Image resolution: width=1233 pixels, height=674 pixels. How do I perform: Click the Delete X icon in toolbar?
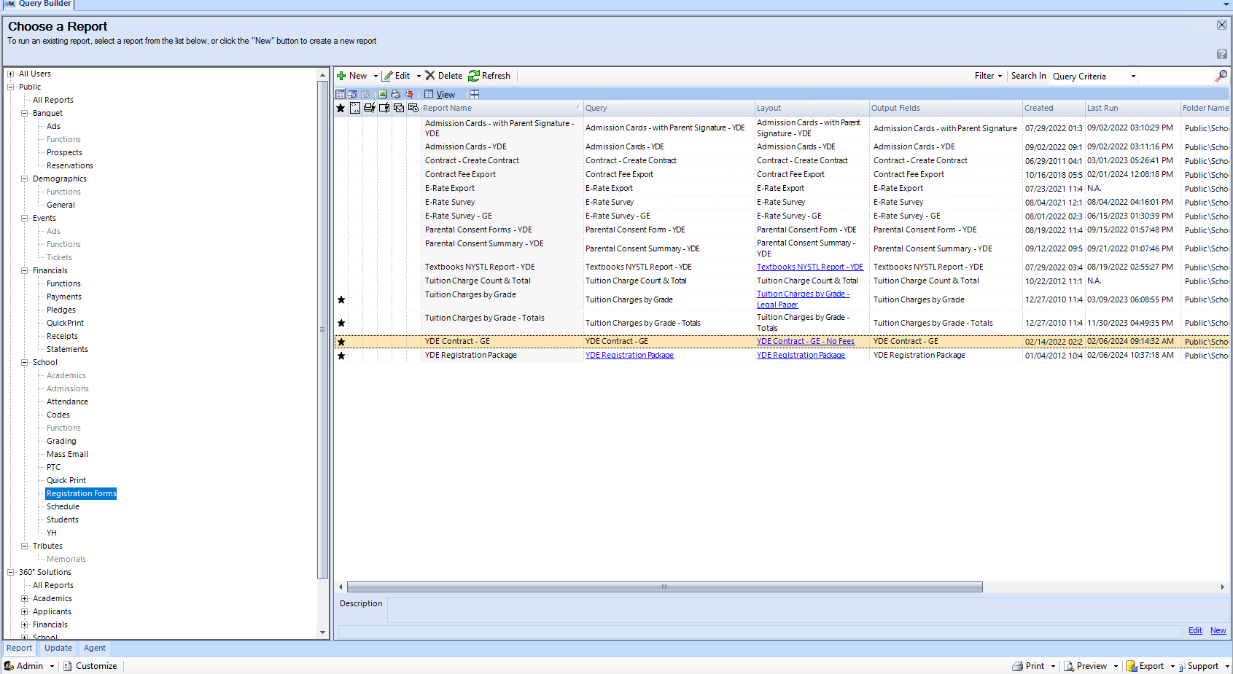click(430, 76)
